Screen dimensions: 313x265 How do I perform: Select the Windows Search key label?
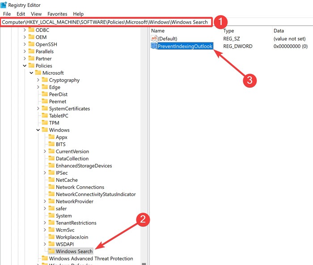tap(74, 251)
